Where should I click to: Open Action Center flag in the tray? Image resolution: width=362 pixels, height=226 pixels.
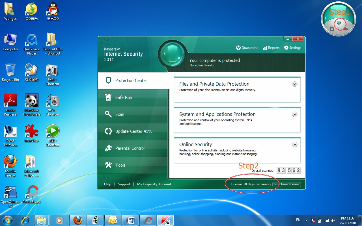click(x=313, y=221)
